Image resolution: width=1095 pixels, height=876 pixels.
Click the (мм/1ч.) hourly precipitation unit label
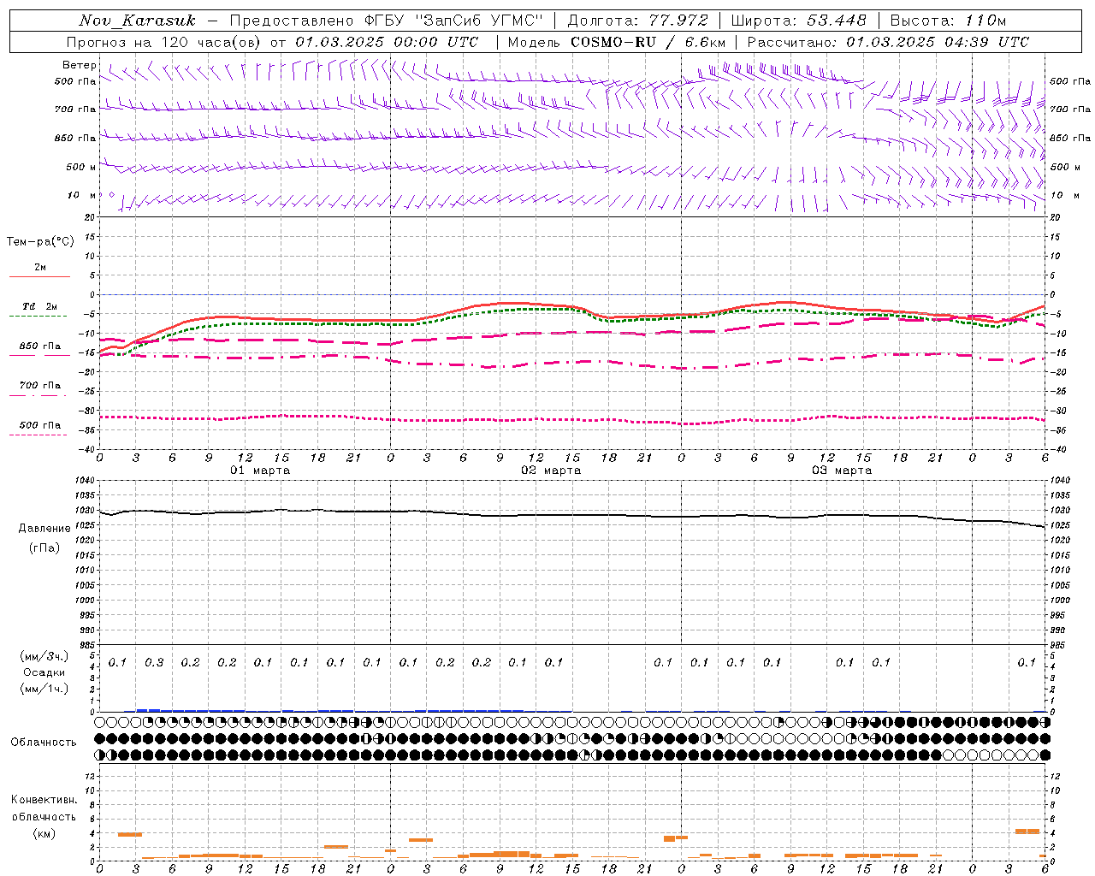point(44,689)
